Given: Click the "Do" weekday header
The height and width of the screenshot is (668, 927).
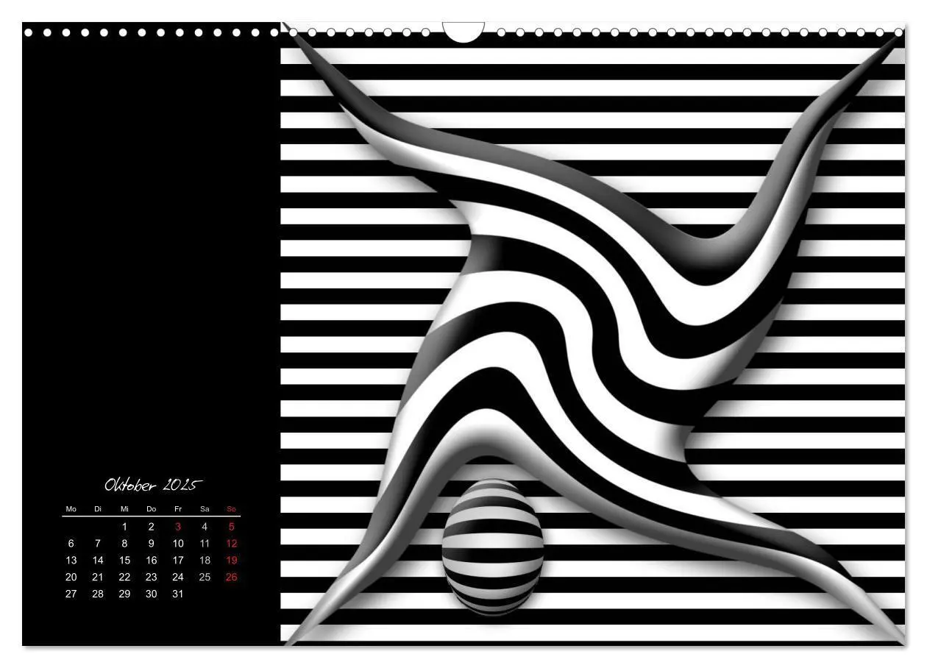Looking at the screenshot, I should tap(152, 509).
